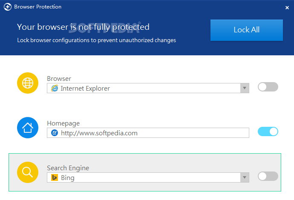Click the 'Your browser is not fully protected' heading
Image resolution: width=294 pixels, height=200 pixels.
pos(83,27)
